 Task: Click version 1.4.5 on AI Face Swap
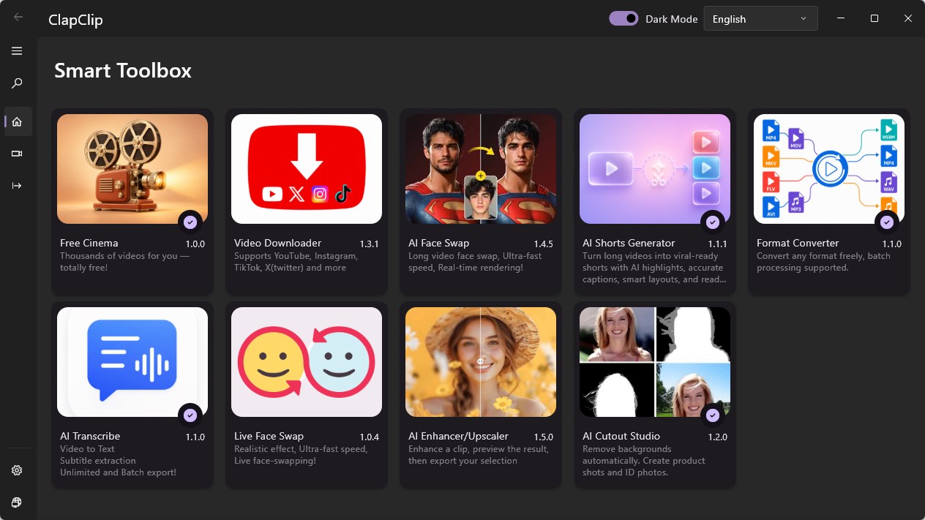click(x=544, y=244)
